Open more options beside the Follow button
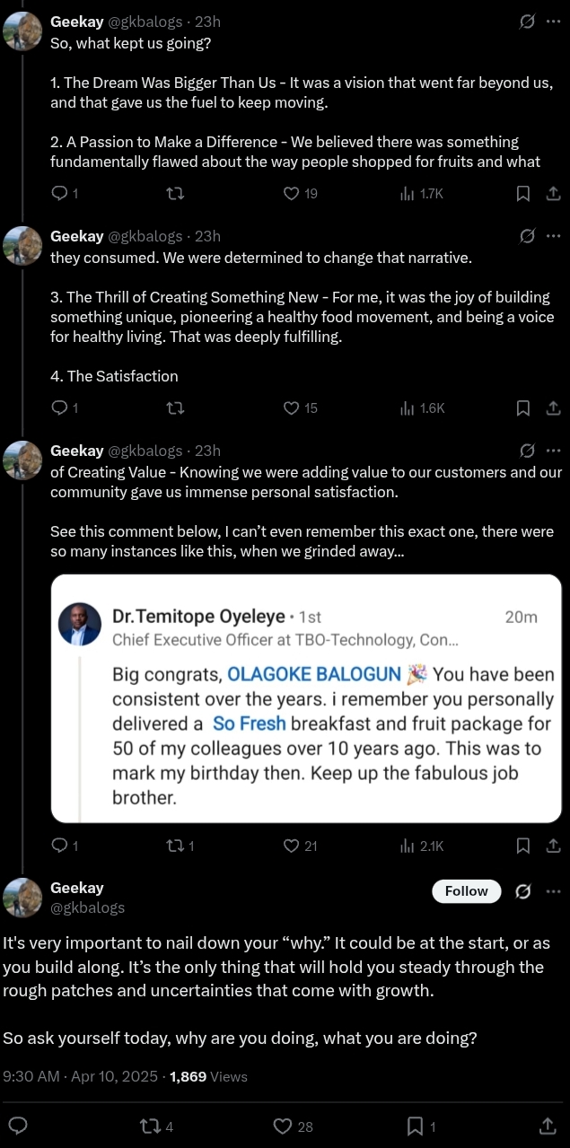Viewport: 570px width, 1148px height. pyautogui.click(x=553, y=891)
